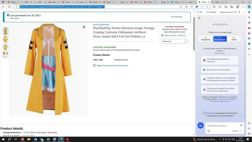Click the page vertical scrollbar
The image size is (252, 142).
coord(194,34)
